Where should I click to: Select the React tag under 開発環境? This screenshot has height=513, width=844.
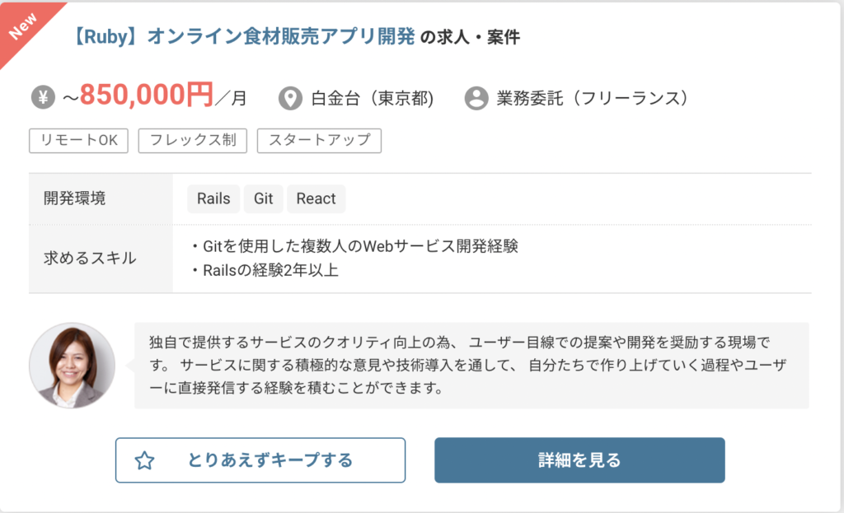(316, 198)
